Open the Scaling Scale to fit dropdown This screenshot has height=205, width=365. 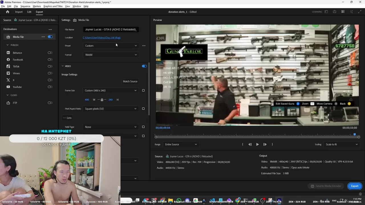(341, 144)
